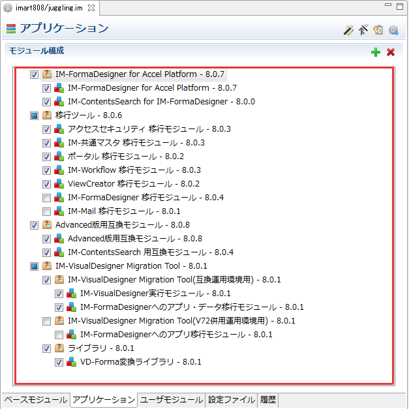Click package icon of ライブラリ - 8.0.1
Image resolution: width=409 pixels, height=409 pixels.
pyautogui.click(x=59, y=348)
